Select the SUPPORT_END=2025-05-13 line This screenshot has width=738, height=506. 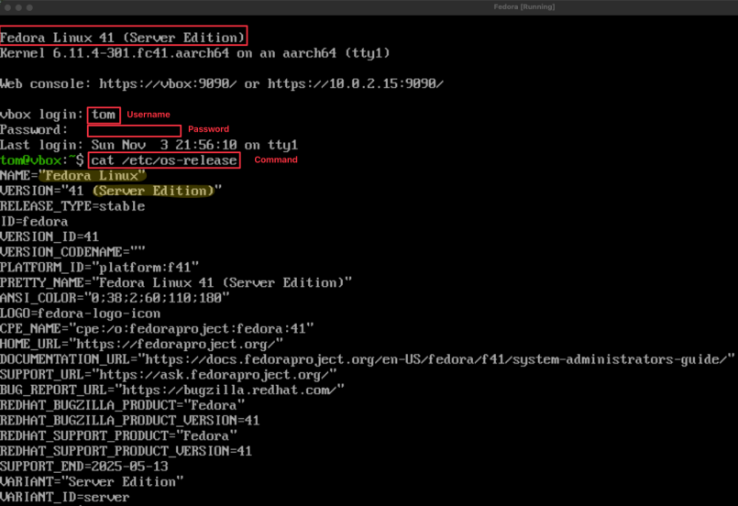[x=84, y=467]
